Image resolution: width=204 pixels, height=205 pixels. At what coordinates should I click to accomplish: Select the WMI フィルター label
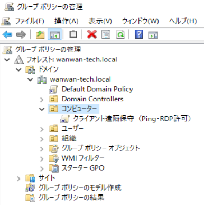tap(83, 158)
